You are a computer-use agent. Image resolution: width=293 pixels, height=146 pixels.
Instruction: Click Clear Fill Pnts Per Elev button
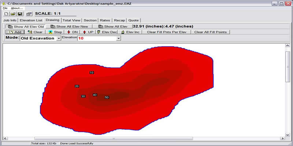[167, 32]
